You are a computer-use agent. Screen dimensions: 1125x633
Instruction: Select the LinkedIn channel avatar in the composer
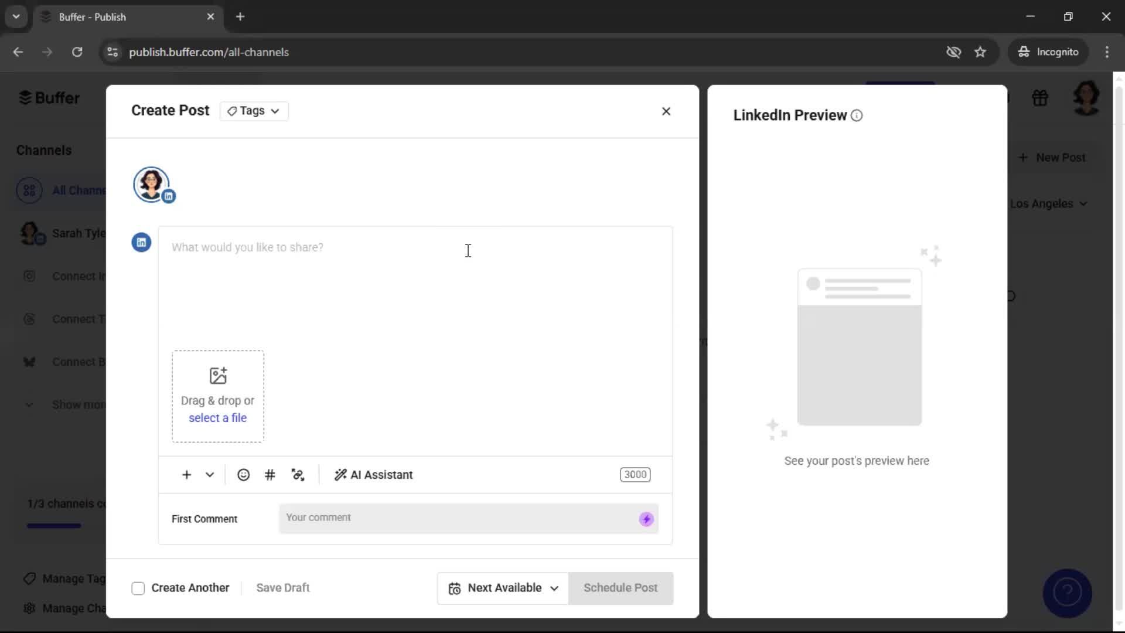[152, 184]
